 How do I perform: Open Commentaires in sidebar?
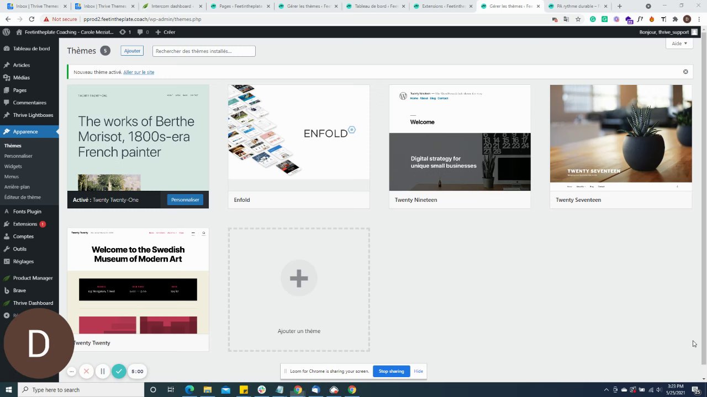pyautogui.click(x=29, y=103)
